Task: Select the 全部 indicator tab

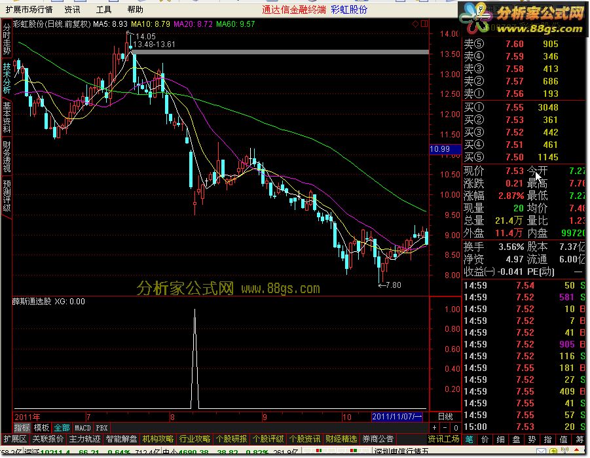Action: (x=62, y=428)
